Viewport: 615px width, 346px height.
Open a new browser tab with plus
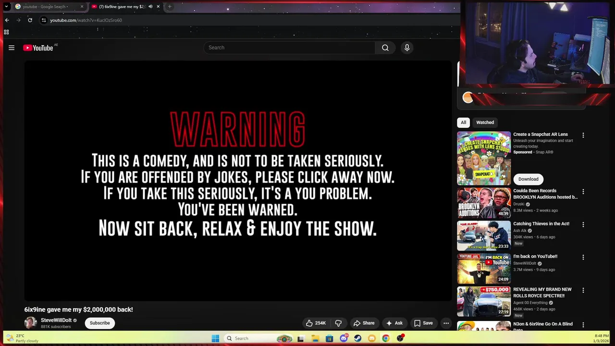pos(170,7)
